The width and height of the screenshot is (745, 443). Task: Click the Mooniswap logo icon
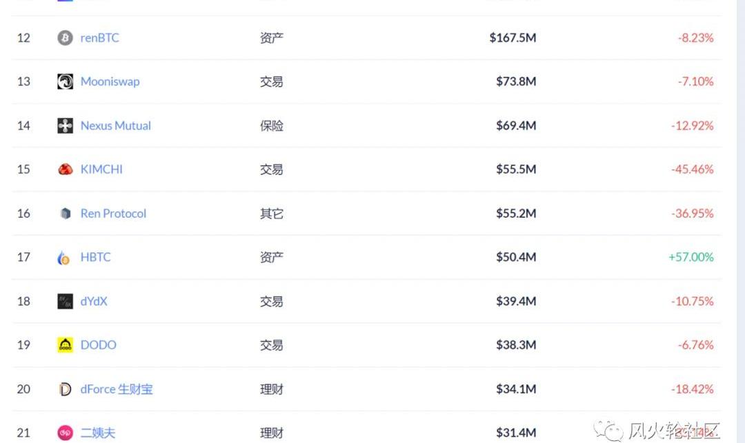(65, 81)
